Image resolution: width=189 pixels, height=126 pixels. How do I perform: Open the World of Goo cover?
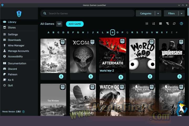[x=142, y=56]
